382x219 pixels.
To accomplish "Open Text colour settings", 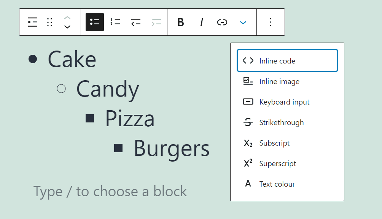I will pos(277,184).
